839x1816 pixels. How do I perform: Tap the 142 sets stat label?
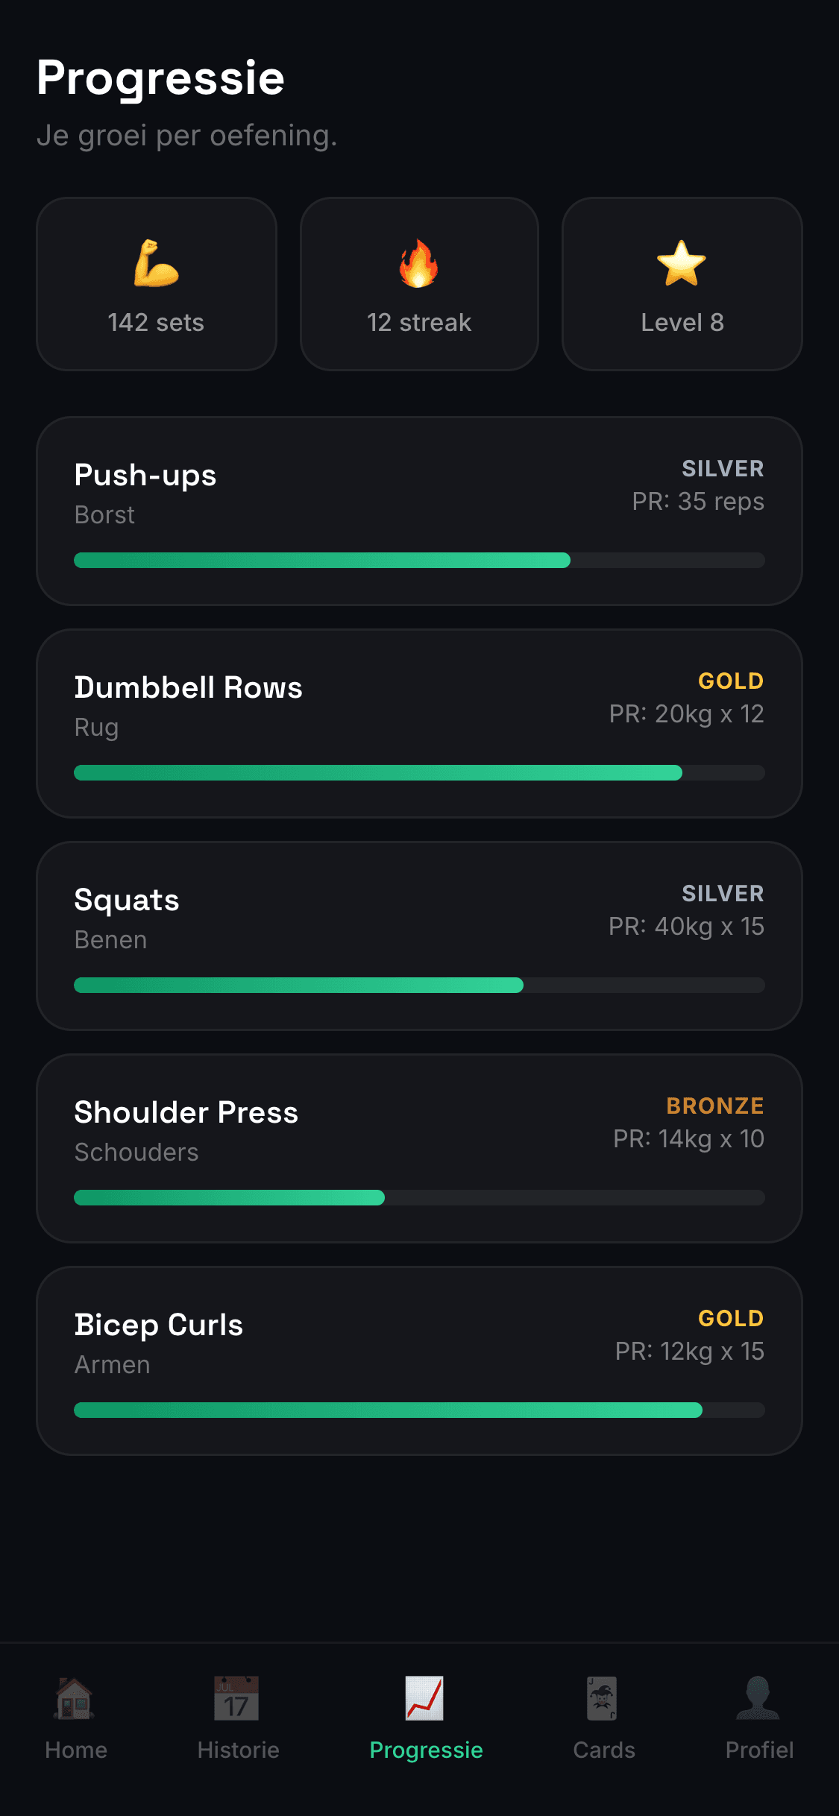156,322
